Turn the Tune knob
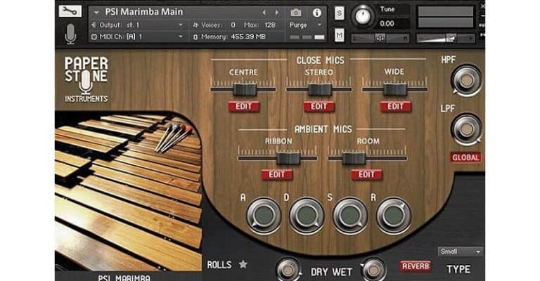Screen dimensions: 540x281 pos(363,15)
